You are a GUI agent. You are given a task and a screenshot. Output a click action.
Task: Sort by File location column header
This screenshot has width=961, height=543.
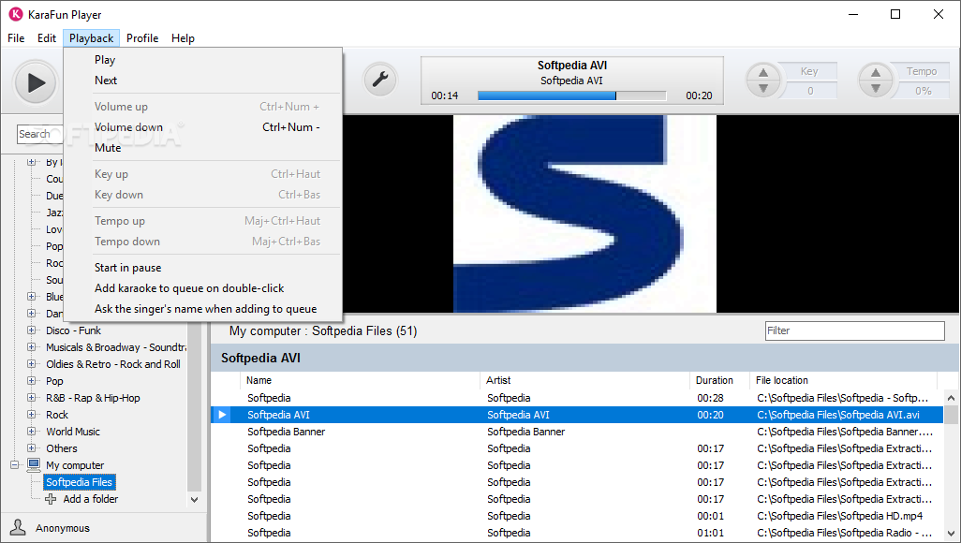point(843,380)
